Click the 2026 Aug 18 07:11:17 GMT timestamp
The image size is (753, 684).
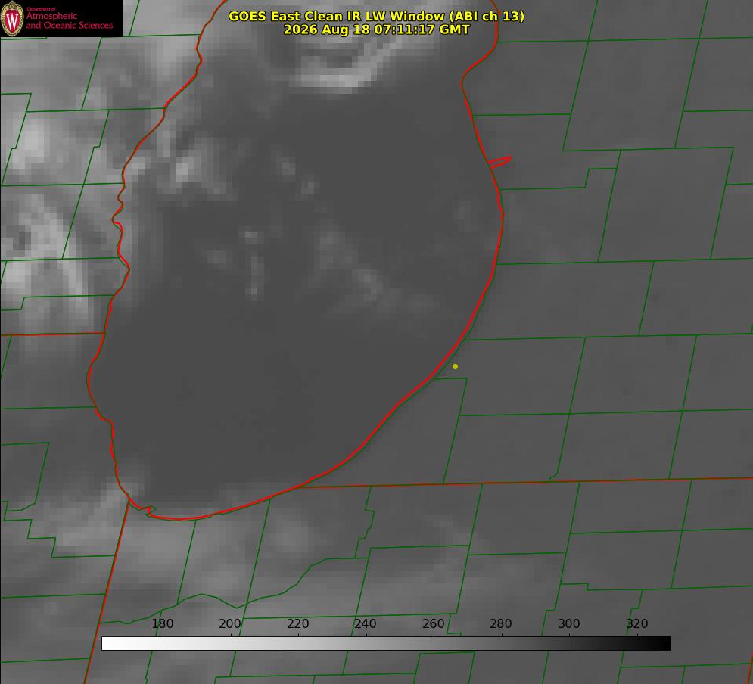(x=377, y=30)
